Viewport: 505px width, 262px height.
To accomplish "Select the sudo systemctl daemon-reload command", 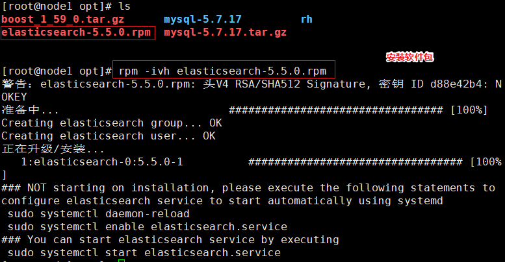I will click(99, 214).
